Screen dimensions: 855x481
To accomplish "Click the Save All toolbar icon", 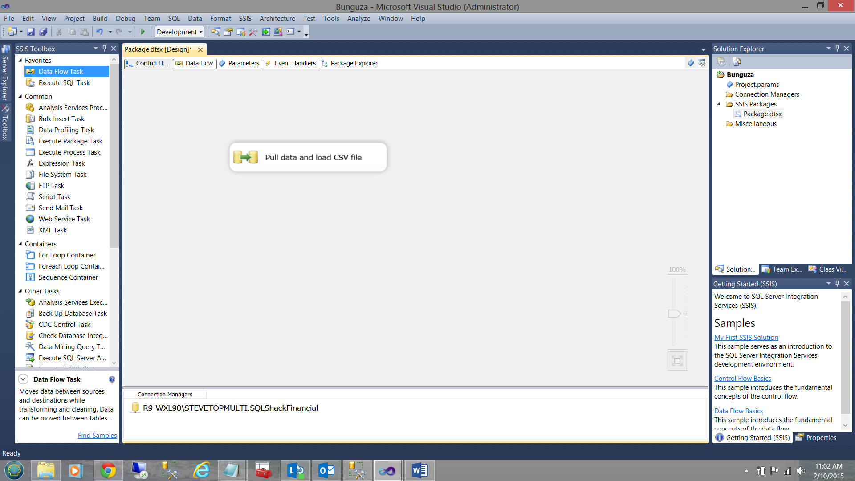I will 43,32.
